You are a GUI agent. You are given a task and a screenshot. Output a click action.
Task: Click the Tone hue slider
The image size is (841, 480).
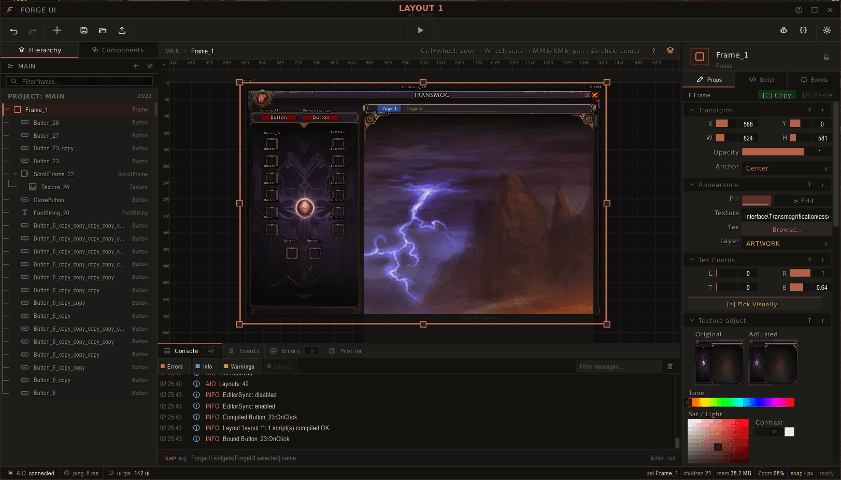pyautogui.click(x=741, y=402)
